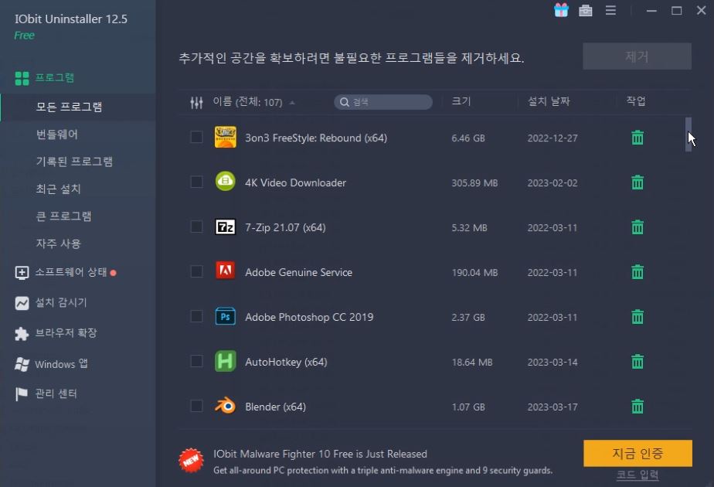This screenshot has width=714, height=487.
Task: Click the NEW badge on the promo banner
Action: click(191, 460)
